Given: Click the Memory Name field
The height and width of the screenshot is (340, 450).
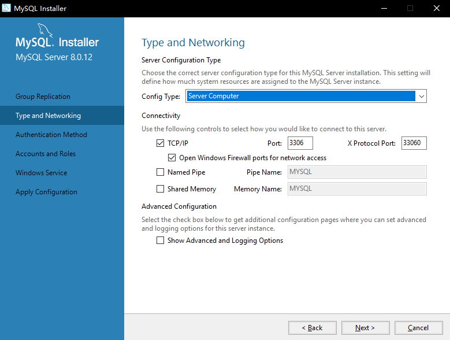Looking at the screenshot, I should point(357,189).
